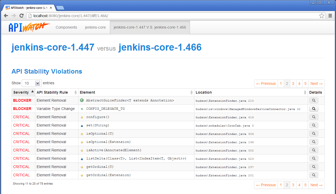Click the blue triangle icon beside listDelta
This screenshot has height=194, width=336.
82,159
